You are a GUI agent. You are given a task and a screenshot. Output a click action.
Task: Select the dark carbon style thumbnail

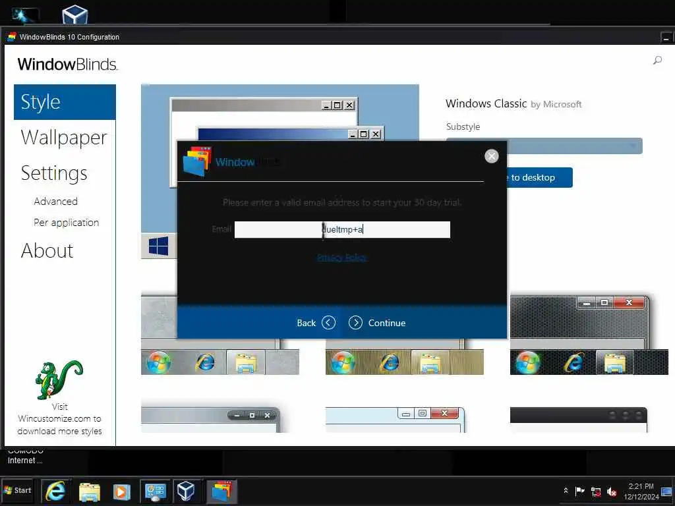click(589, 335)
